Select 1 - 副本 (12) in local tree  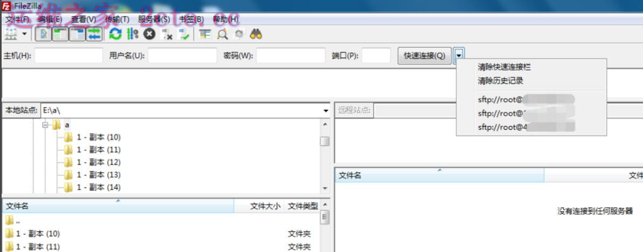pos(99,162)
